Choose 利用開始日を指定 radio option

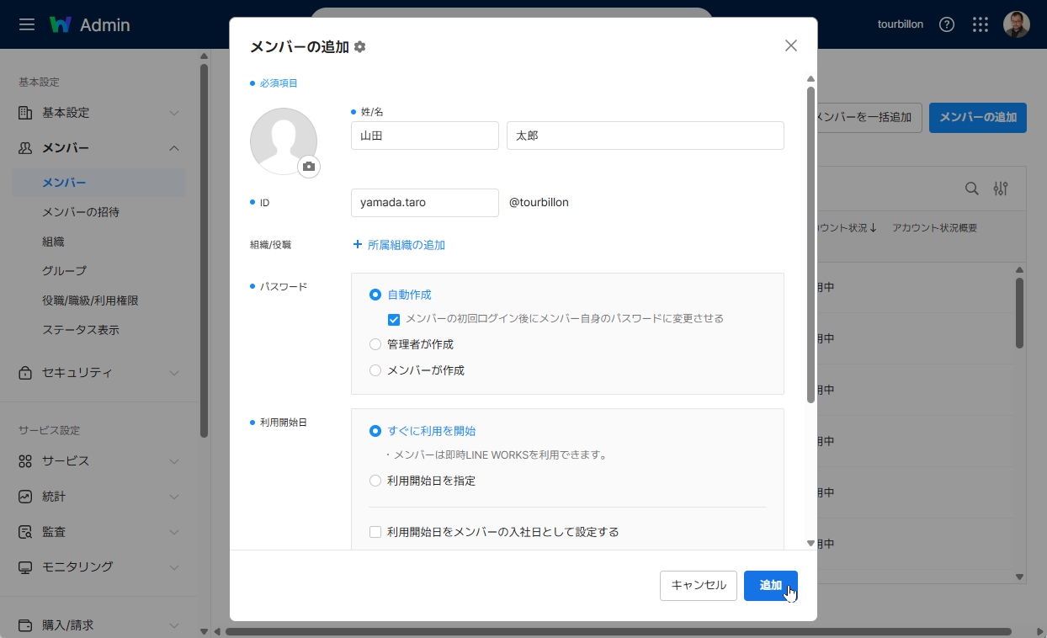(375, 481)
